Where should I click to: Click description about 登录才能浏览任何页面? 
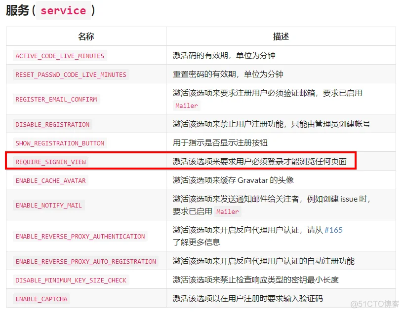coord(260,161)
